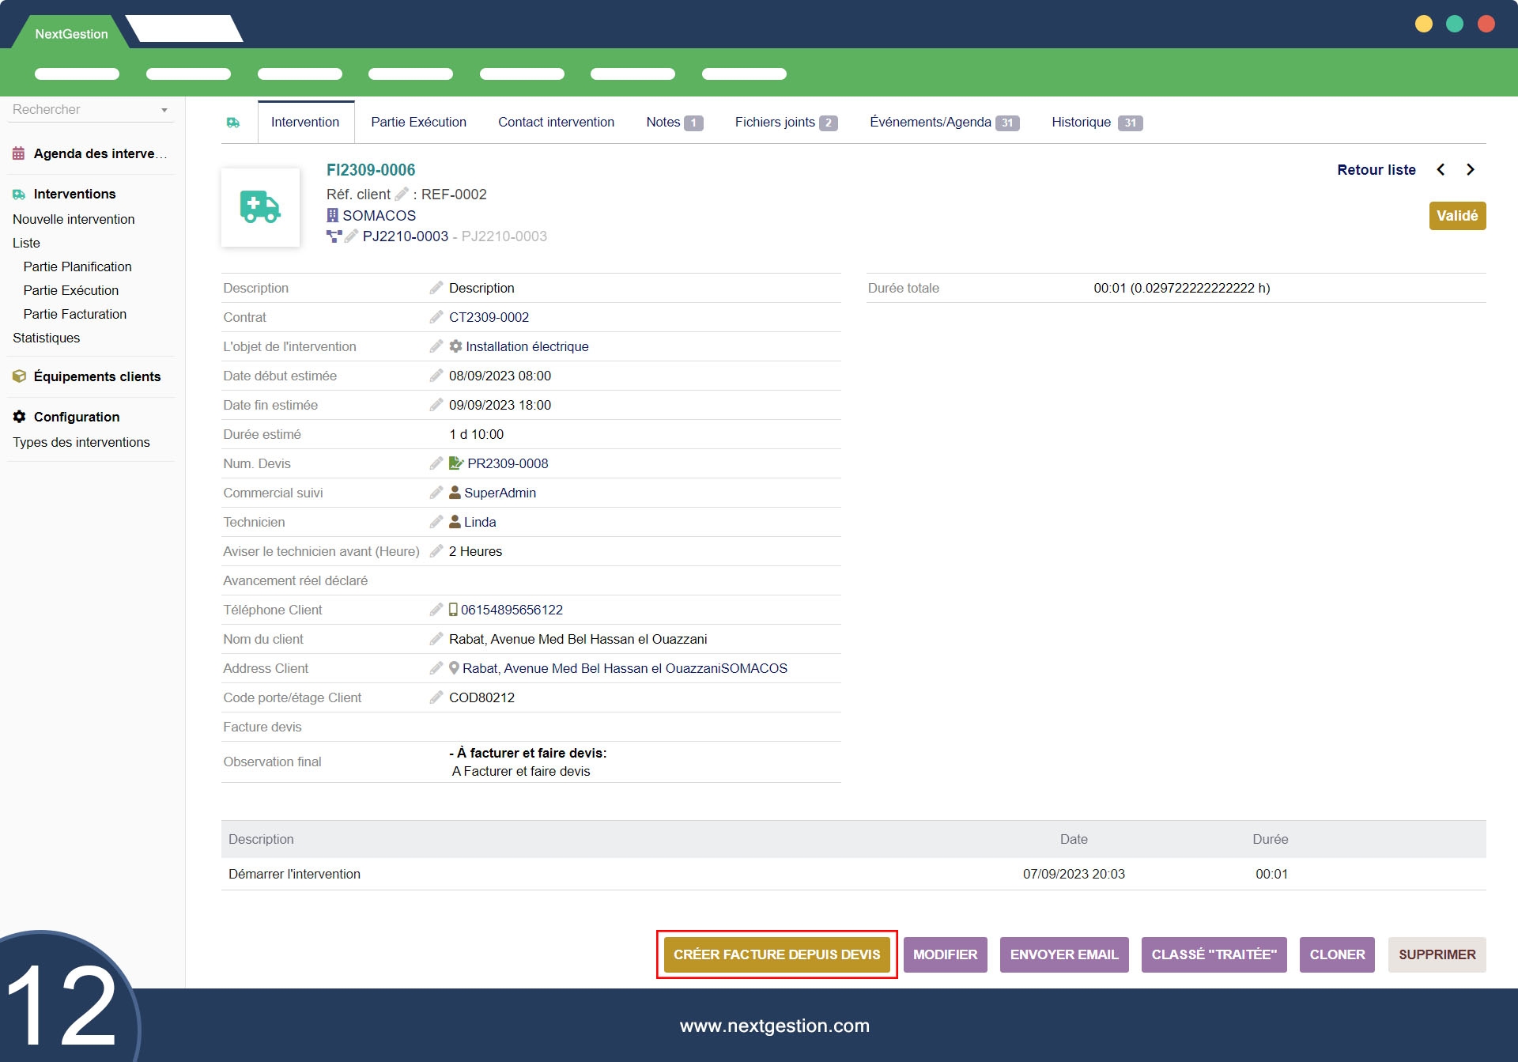The image size is (1518, 1062).
Task: Edit the Téléphone Client pencil icon
Action: pyautogui.click(x=436, y=610)
